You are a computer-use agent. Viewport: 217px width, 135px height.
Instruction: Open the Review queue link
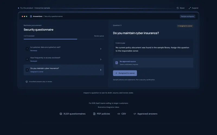pyautogui.click(x=99, y=36)
